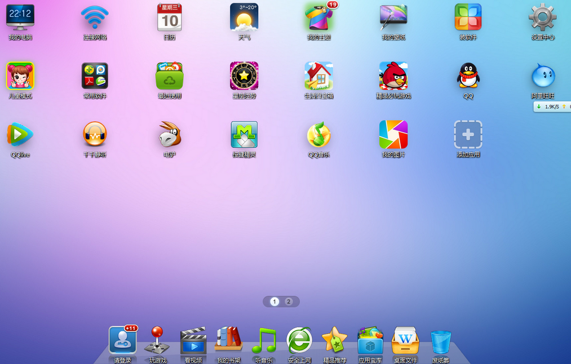Open 精品推荐 star icon in dock
This screenshot has width=571, height=364.
335,340
